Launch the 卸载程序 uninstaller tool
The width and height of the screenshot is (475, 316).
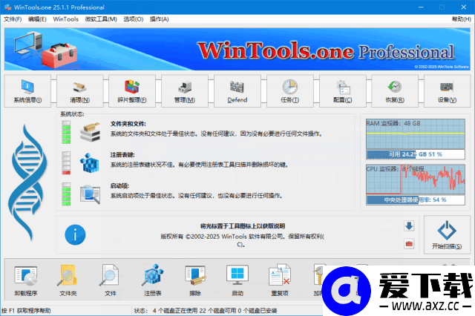pos(26,280)
